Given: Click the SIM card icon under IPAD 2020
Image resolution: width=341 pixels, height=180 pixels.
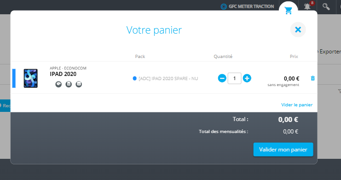Looking at the screenshot, I should point(69,84).
